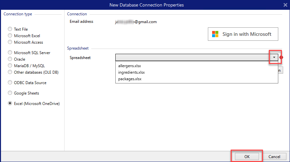Select Other databases (OLE DB) option
The height and width of the screenshot is (162, 290).
coord(10,72)
